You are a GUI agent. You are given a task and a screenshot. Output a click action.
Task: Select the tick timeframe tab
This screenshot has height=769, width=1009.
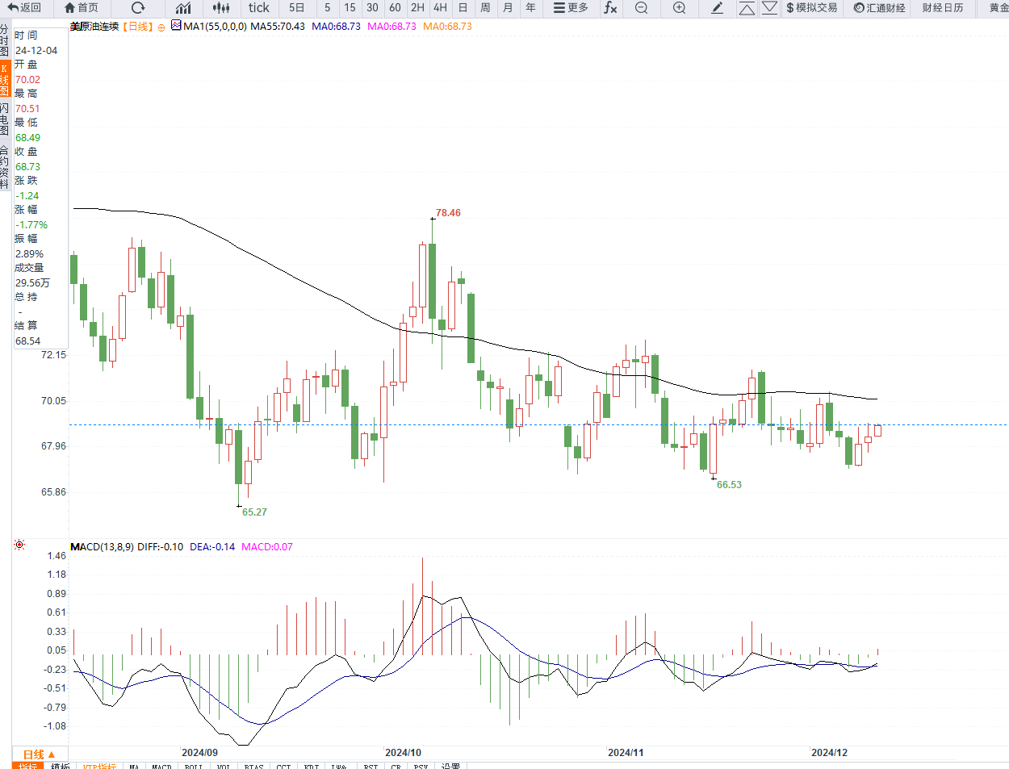259,8
